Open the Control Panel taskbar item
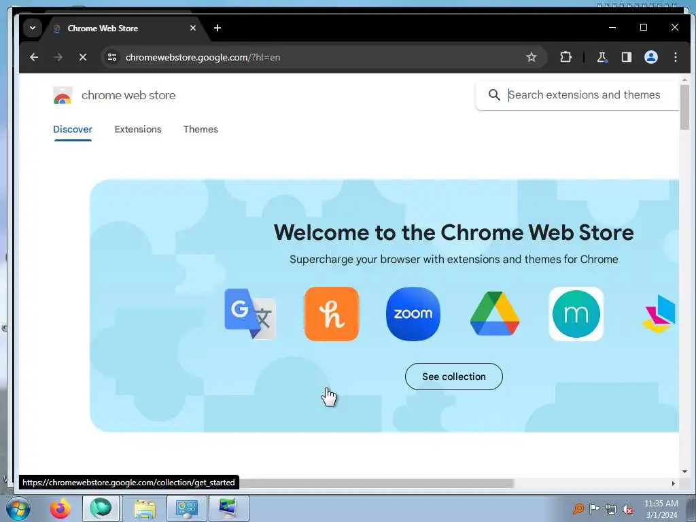Screen dimensions: 696x522 point(186,508)
